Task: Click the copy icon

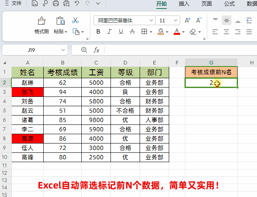Action: click(x=76, y=32)
